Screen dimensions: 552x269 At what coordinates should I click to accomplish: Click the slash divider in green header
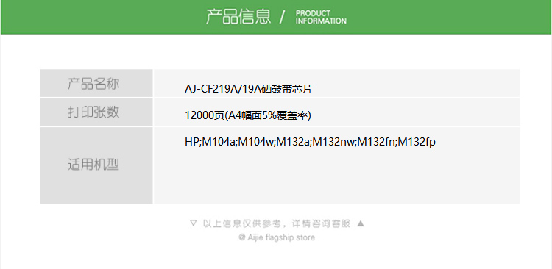coord(282,17)
